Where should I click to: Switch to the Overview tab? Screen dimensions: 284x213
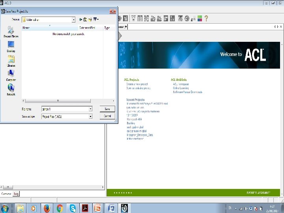6,194
